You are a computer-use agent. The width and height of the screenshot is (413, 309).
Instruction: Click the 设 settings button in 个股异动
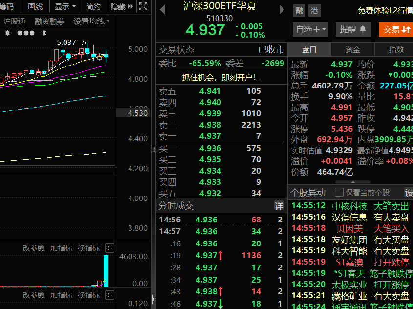coord(409,193)
